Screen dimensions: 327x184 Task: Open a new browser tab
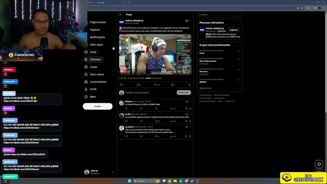129,3
